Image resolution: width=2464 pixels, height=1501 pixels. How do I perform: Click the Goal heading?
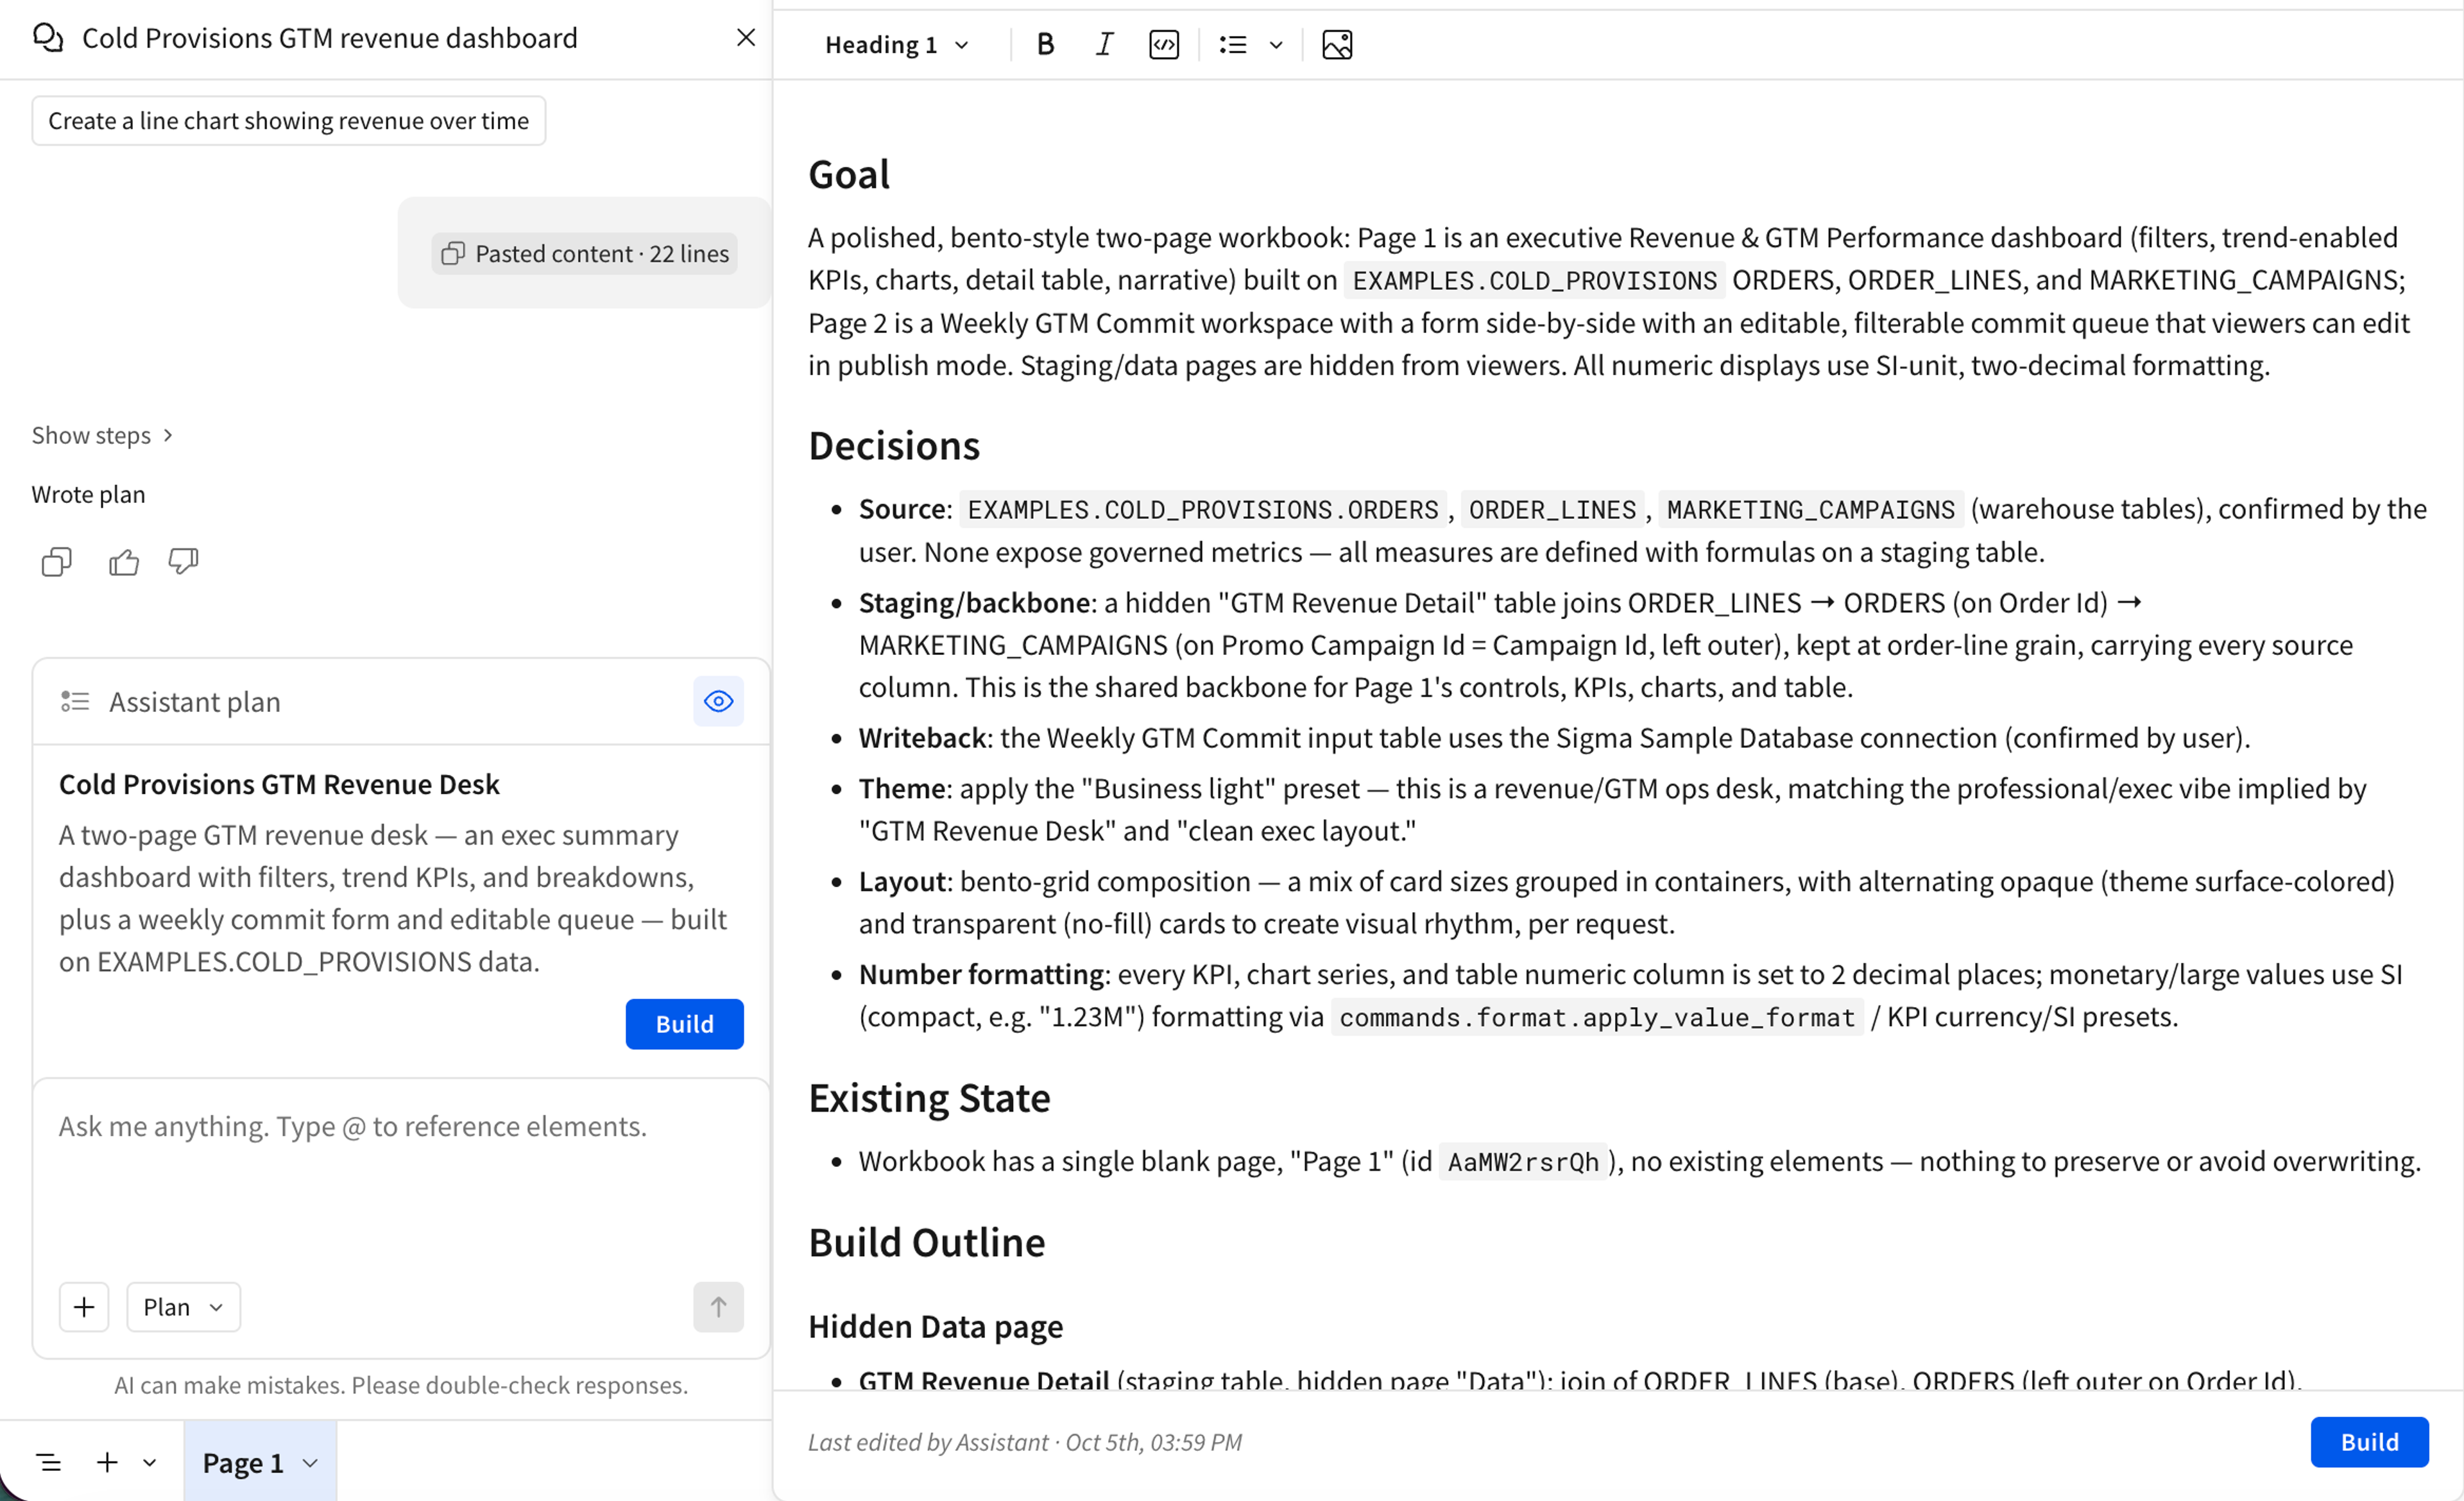tap(848, 175)
